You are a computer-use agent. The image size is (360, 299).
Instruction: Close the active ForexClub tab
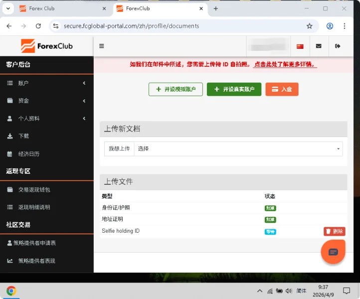coord(201,8)
